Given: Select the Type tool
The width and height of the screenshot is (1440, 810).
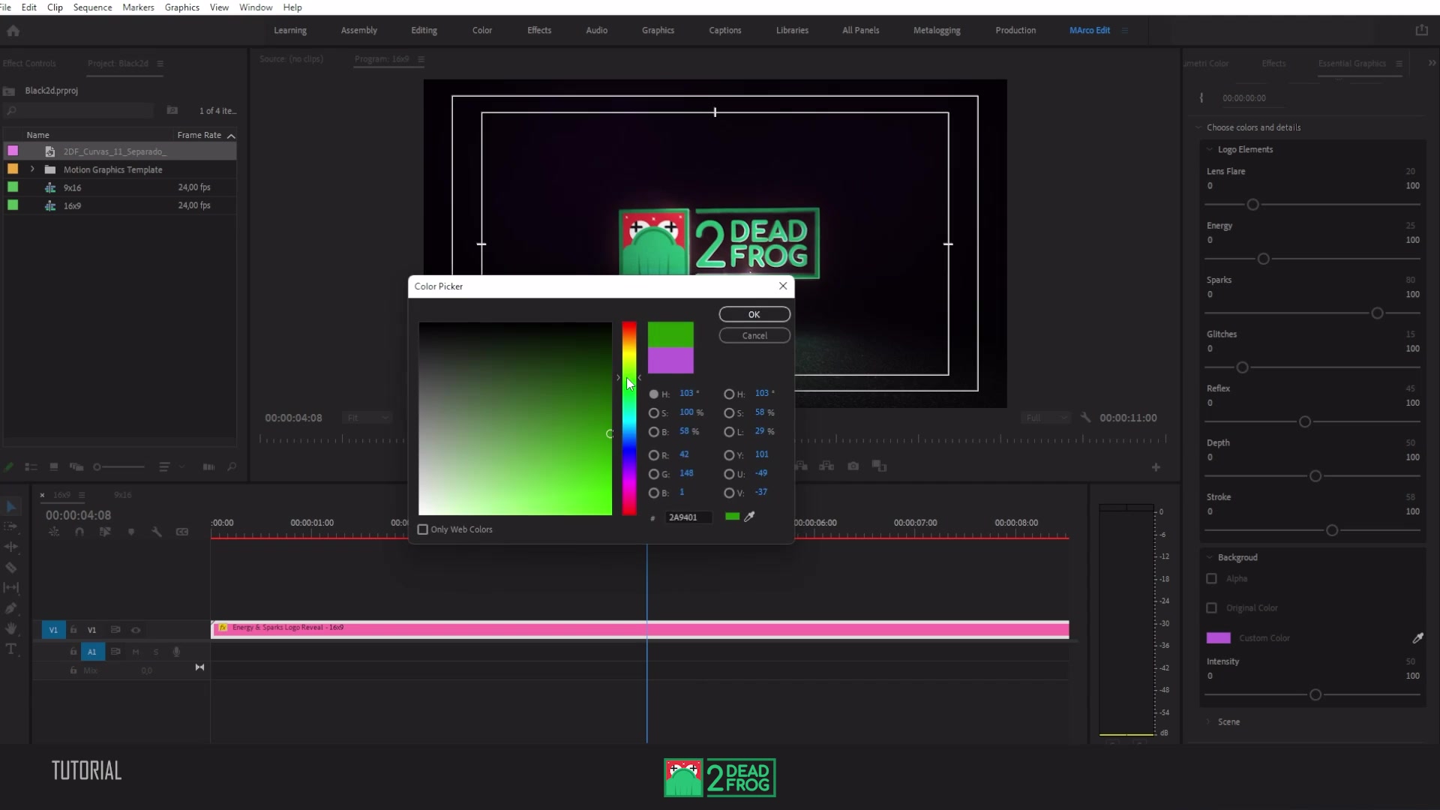Looking at the screenshot, I should (x=11, y=649).
